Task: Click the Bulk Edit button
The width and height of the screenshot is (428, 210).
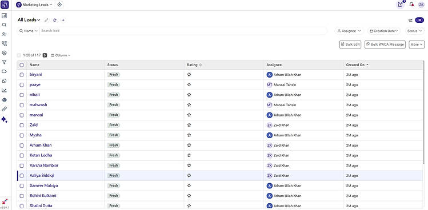Action: click(350, 45)
